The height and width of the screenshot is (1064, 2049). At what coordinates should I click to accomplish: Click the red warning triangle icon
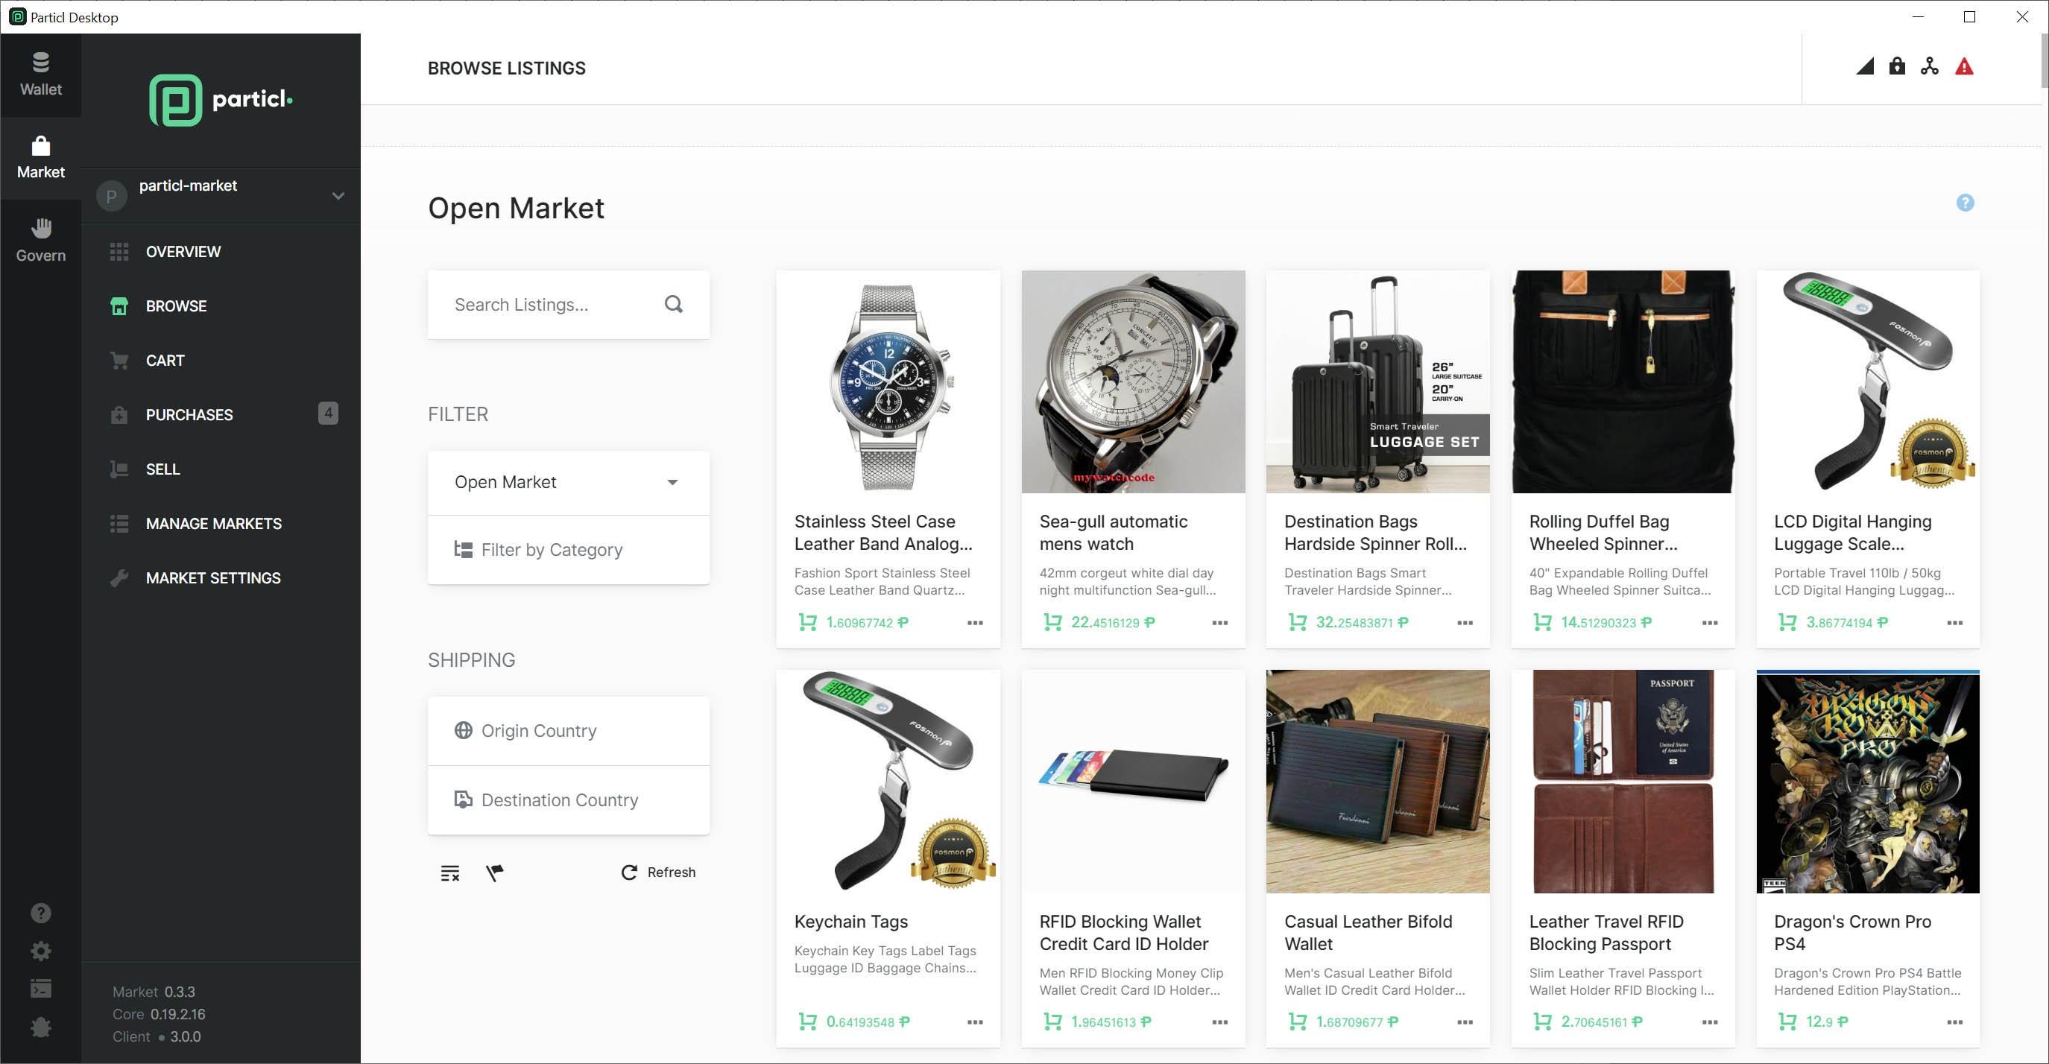(1964, 66)
